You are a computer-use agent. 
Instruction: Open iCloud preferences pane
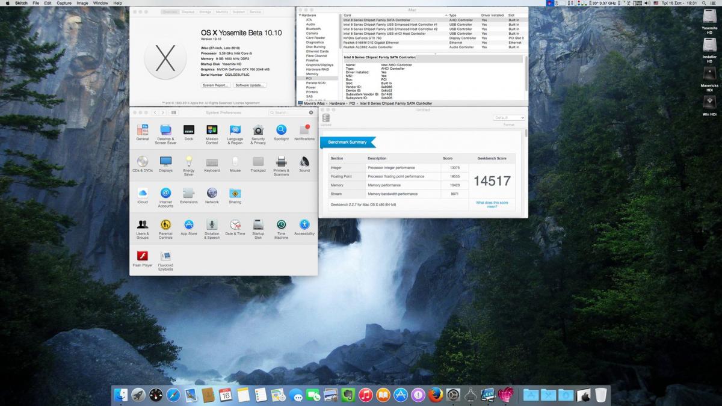coord(143,195)
